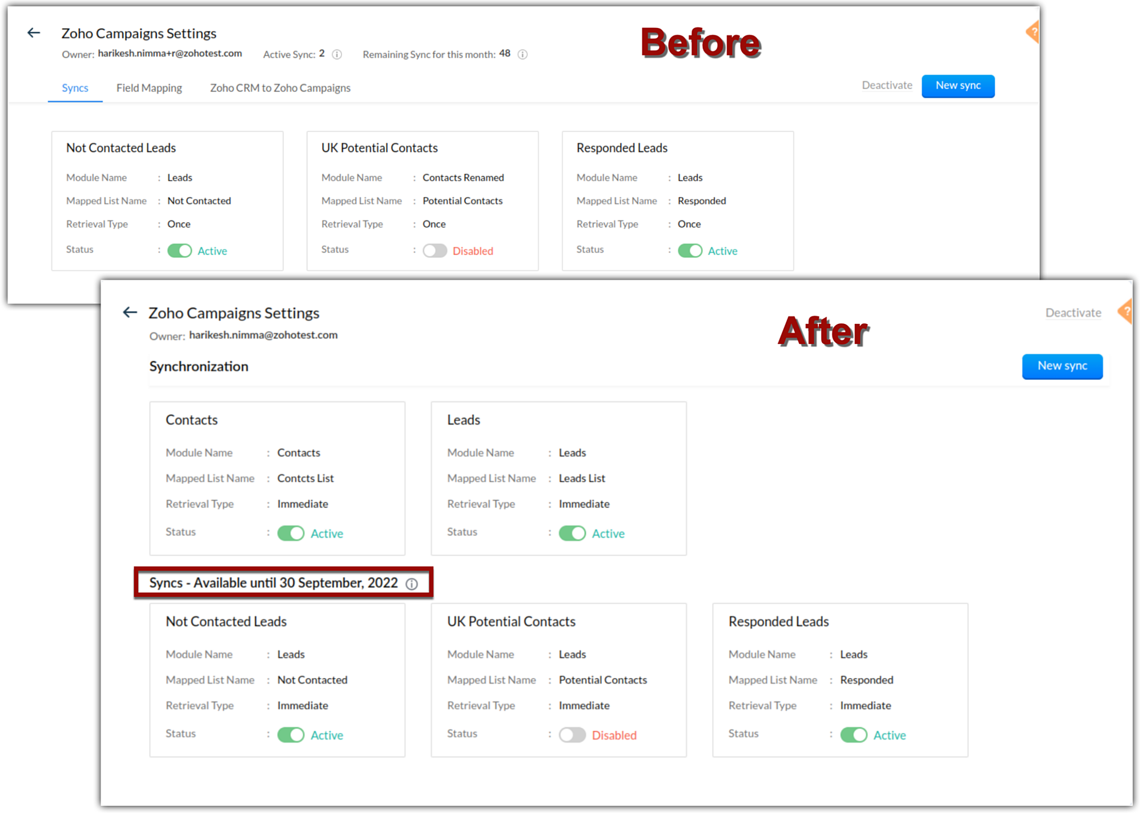Viewport: 1142px width, 814px height.
Task: Click orange help icon in After panel
Action: 1125,312
